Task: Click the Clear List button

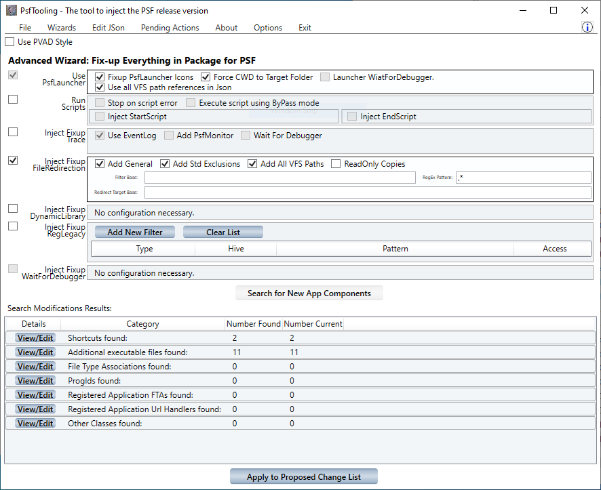Action: point(223,232)
